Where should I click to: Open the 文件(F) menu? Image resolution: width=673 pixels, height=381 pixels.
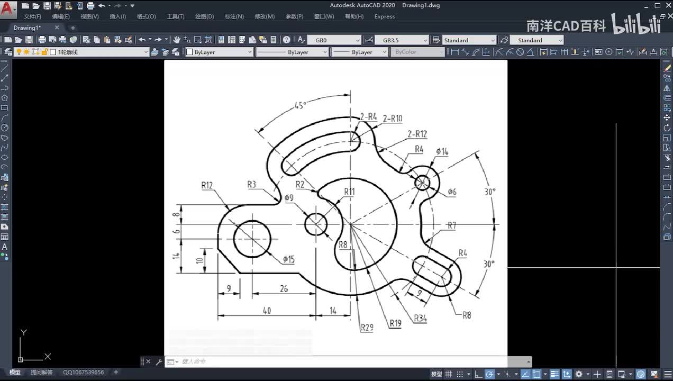[x=33, y=16]
